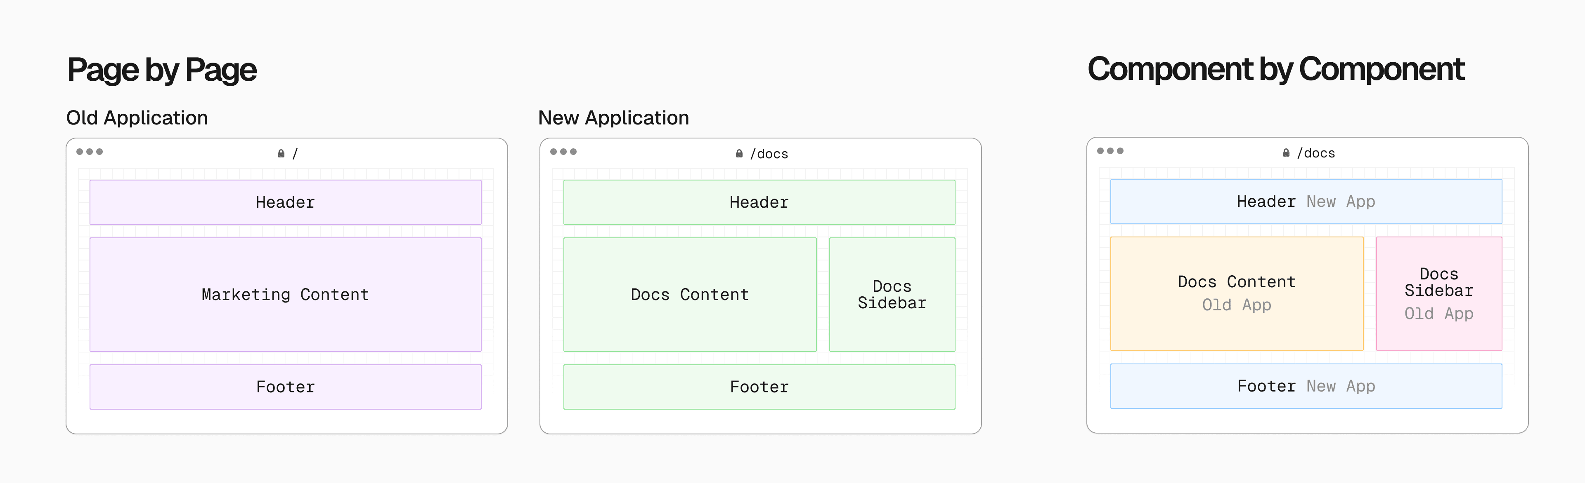Click the green Footer block
This screenshot has height=483, width=1585.
coord(759,387)
